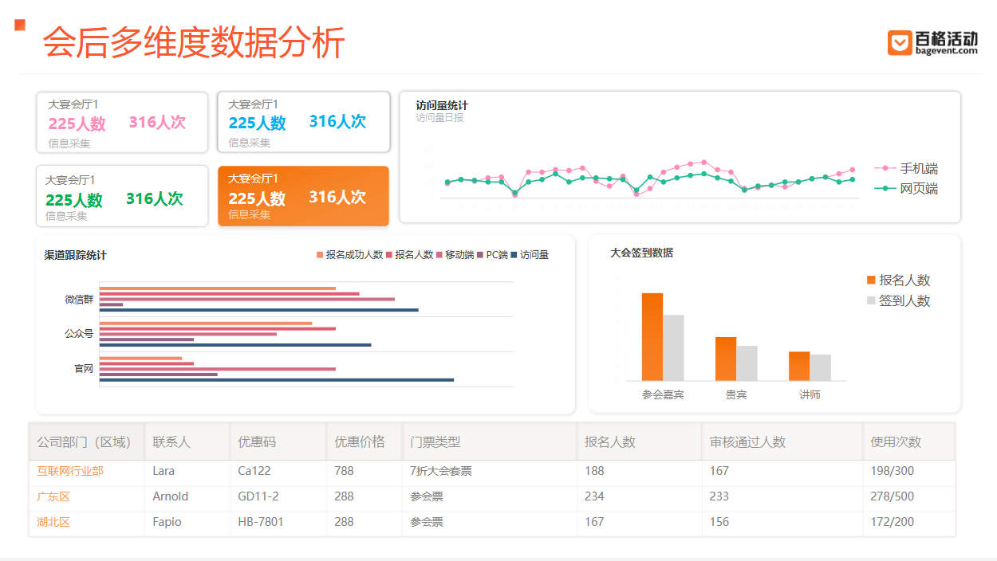Click the pink 手机端 color swatch
The height and width of the screenshot is (561, 997).
(885, 168)
